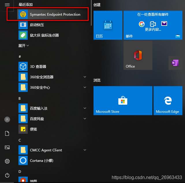Open 地图 maps icon
185x183 pixels.
[x=23, y=180]
